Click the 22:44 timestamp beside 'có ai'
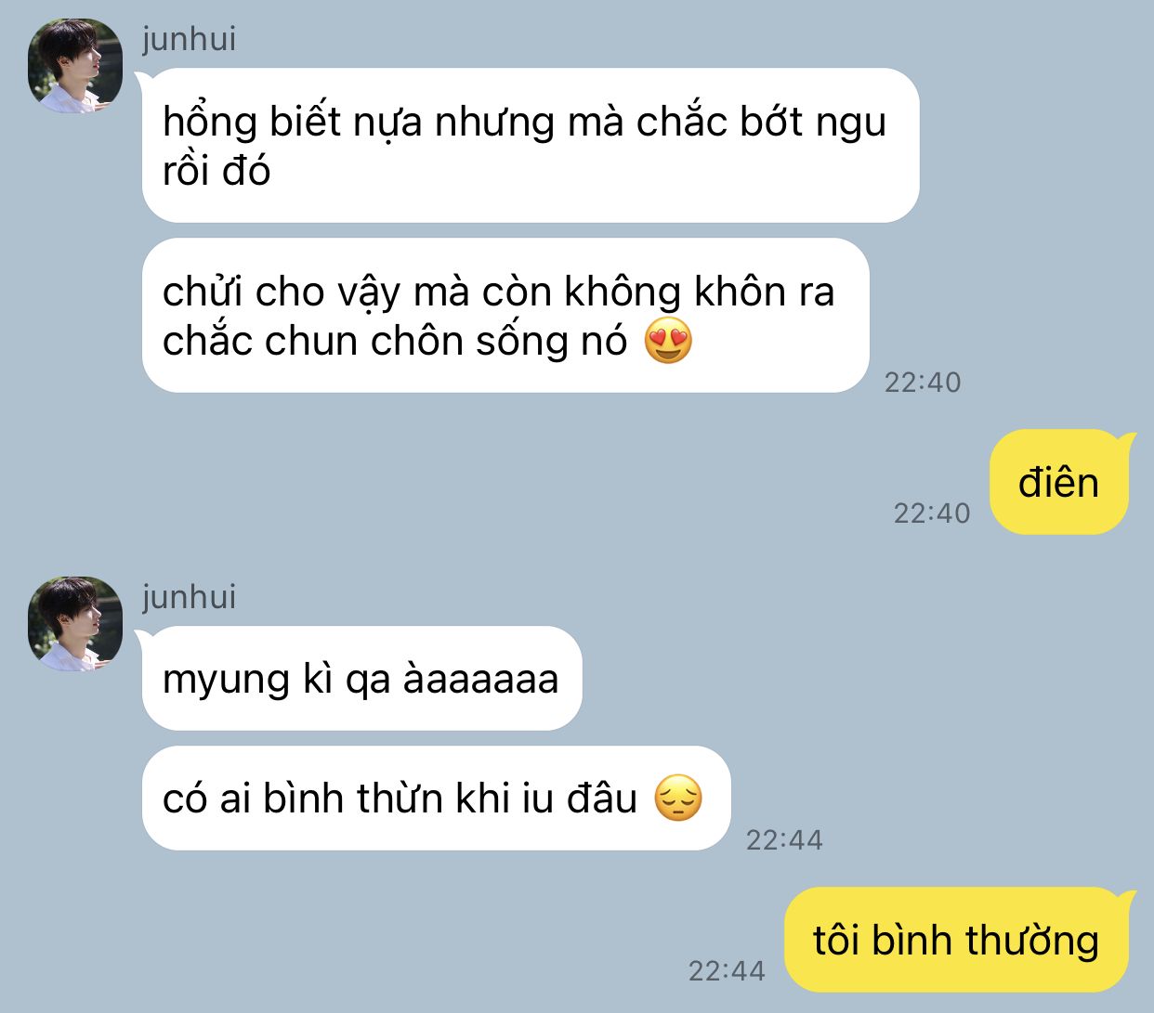 tap(784, 840)
